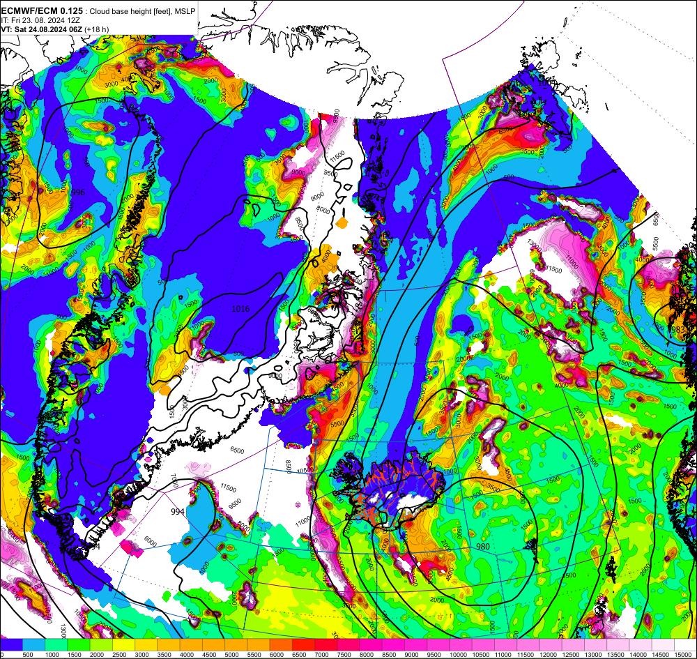Click the legend scale label '13500'
The image size is (697, 659).
(614, 655)
